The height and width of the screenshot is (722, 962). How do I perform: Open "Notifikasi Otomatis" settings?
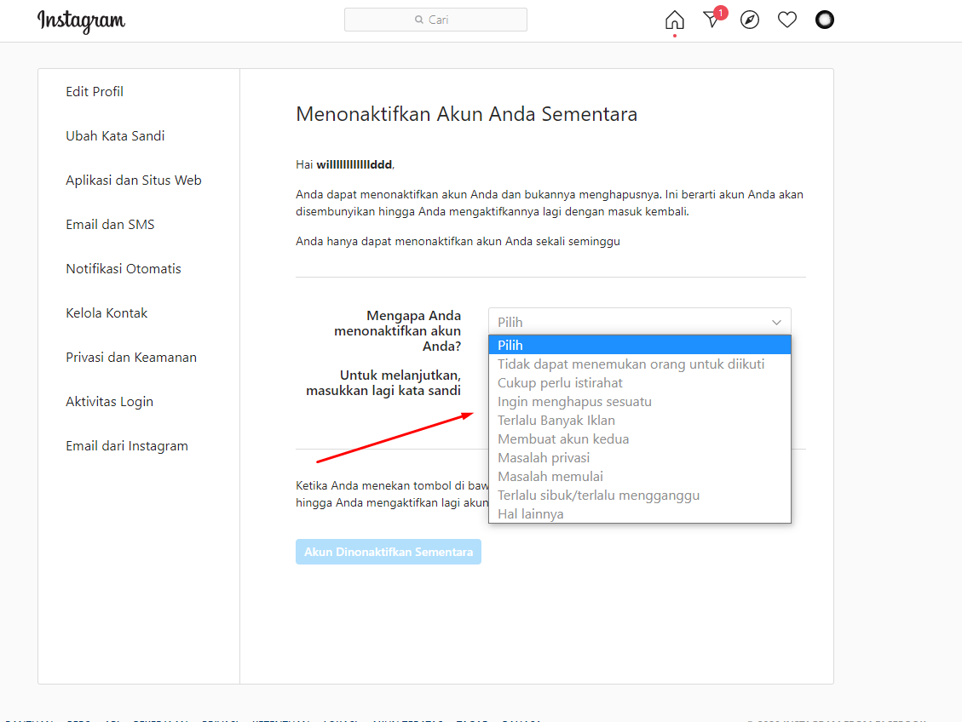click(x=123, y=268)
